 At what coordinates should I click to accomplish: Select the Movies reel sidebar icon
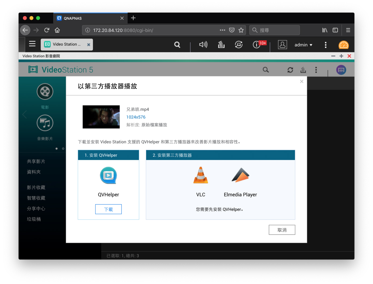pyautogui.click(x=45, y=91)
